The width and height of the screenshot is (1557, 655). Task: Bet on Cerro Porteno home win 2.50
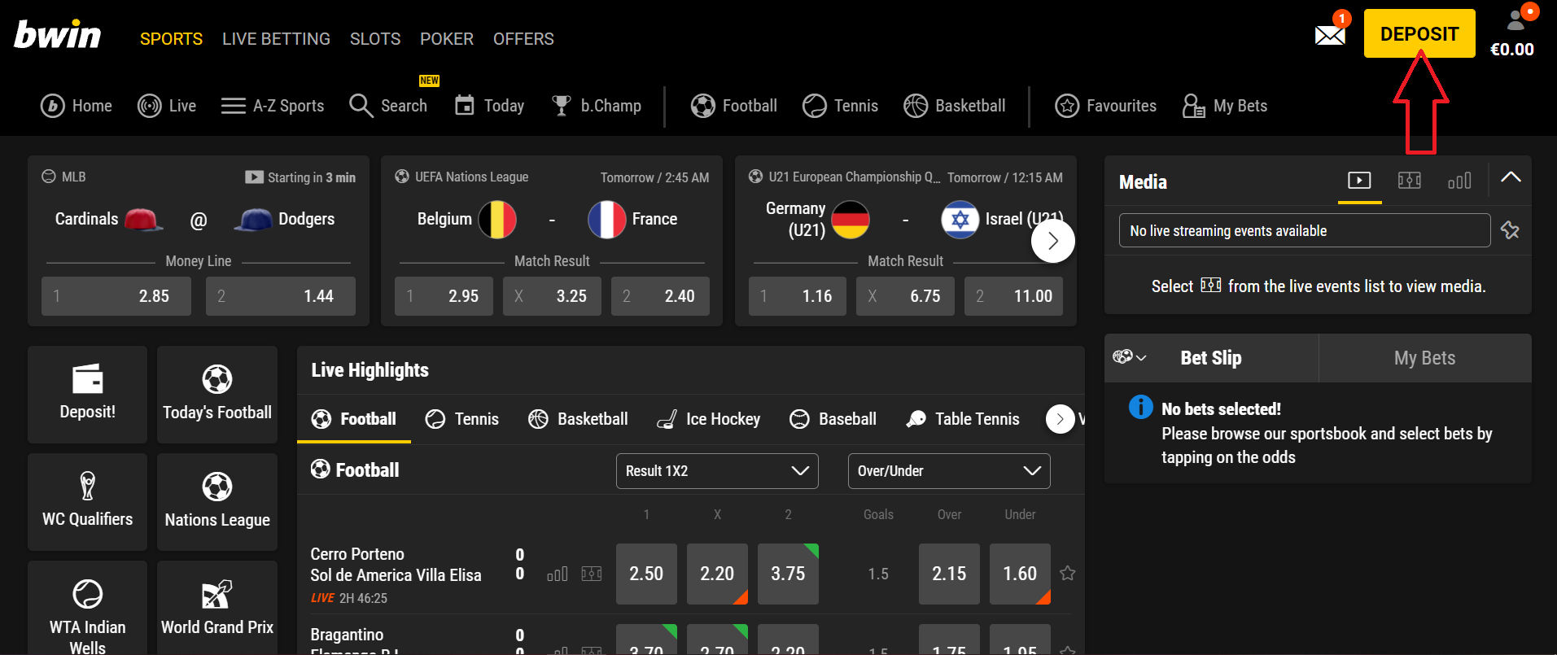point(646,574)
